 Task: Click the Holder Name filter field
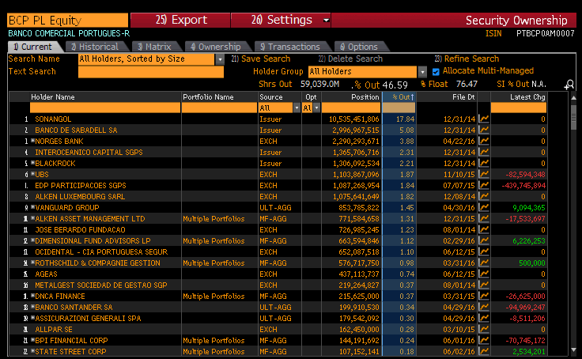105,108
